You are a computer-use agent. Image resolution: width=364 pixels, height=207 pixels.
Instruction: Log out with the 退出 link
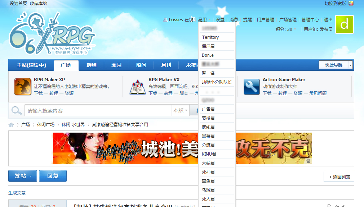tap(328, 20)
